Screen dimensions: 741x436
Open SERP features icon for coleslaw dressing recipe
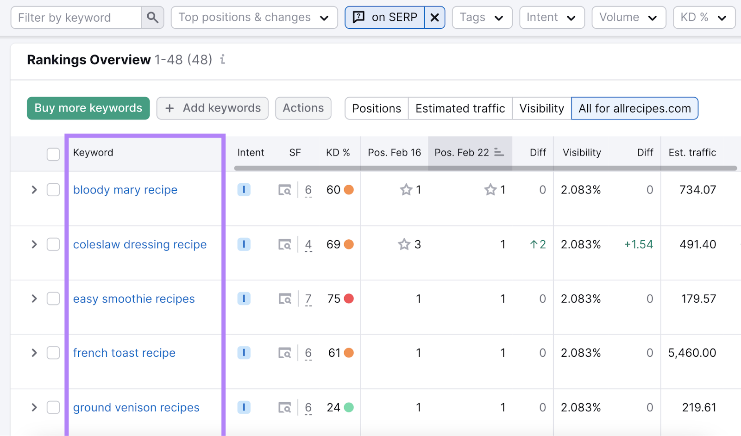click(286, 244)
